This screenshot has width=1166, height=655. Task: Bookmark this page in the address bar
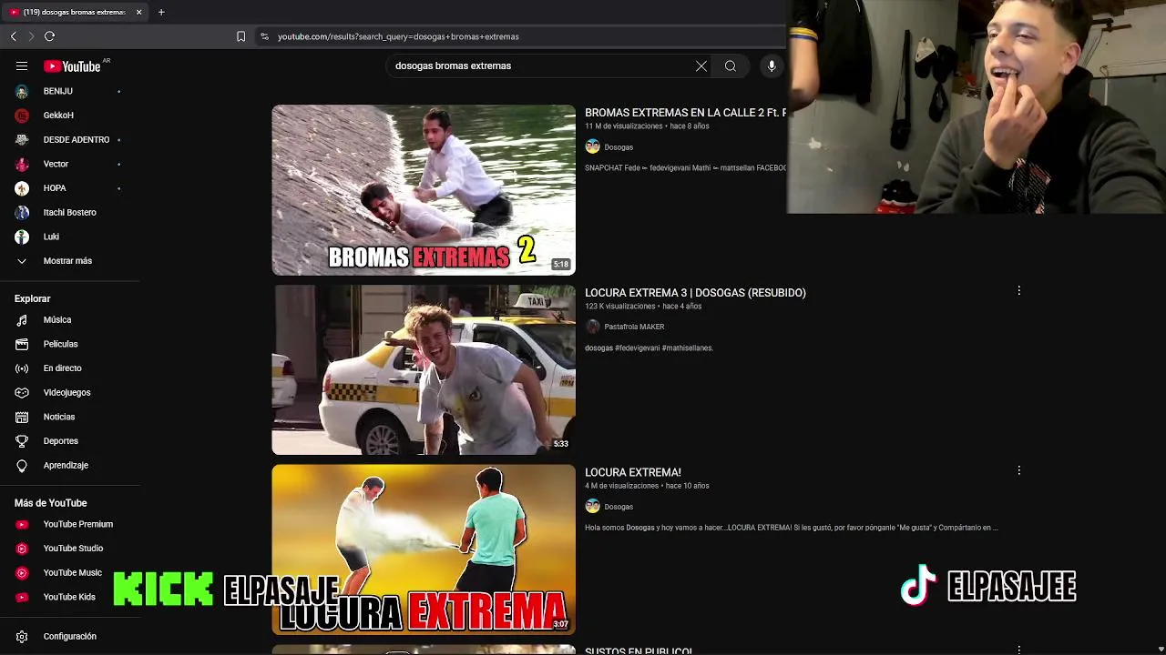(x=240, y=36)
